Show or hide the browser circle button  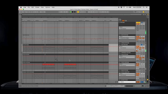[20, 14]
